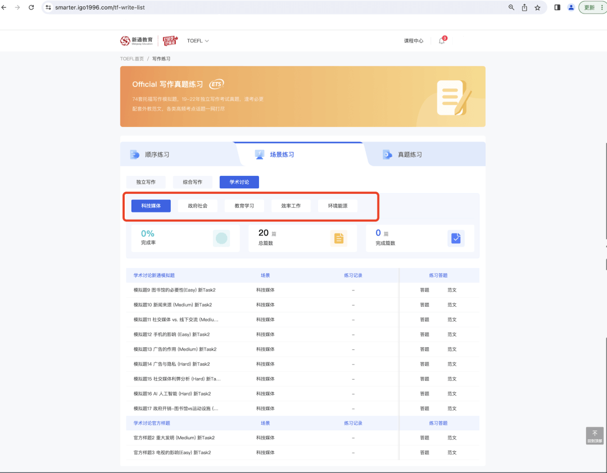Click the 模拟题12 手机的影响 title
The image size is (607, 473).
pyautogui.click(x=171, y=334)
